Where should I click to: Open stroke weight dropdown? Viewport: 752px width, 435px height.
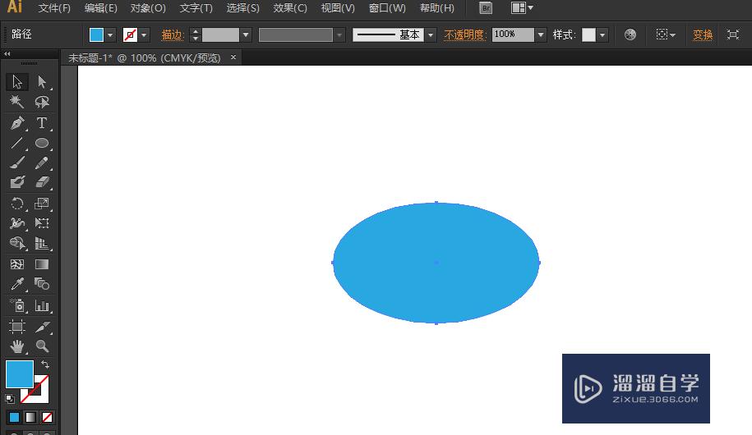pyautogui.click(x=246, y=35)
